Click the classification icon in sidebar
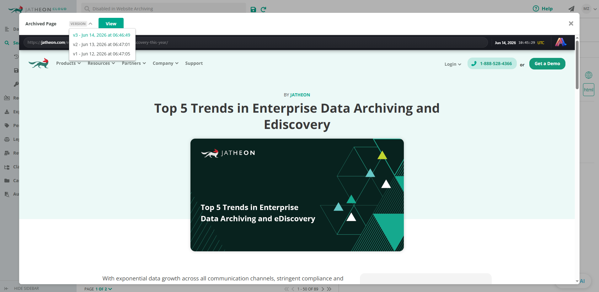Image resolution: width=599 pixels, height=292 pixels. pyautogui.click(x=7, y=167)
